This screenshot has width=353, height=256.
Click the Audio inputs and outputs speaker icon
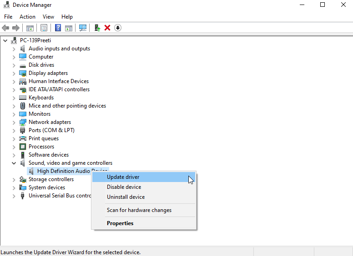22,49
